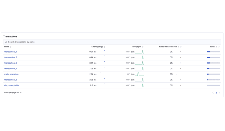
Task: Click the Impact info icon
Action: 217,47
